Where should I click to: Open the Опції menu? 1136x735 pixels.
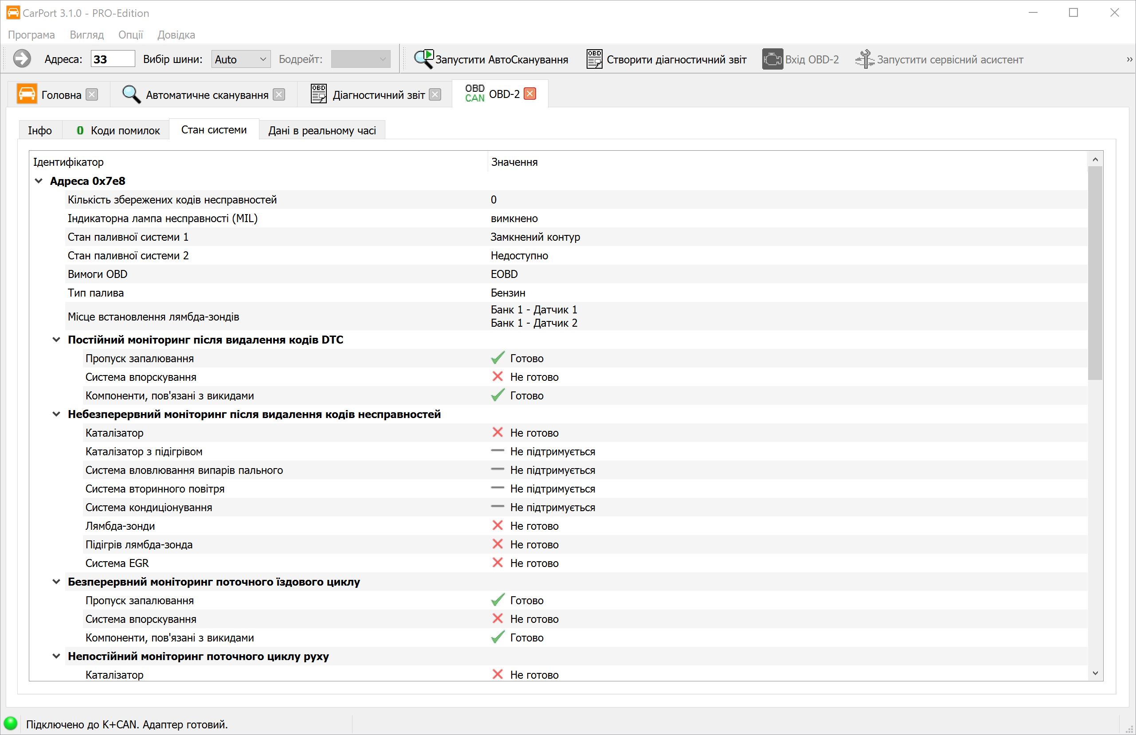point(130,35)
